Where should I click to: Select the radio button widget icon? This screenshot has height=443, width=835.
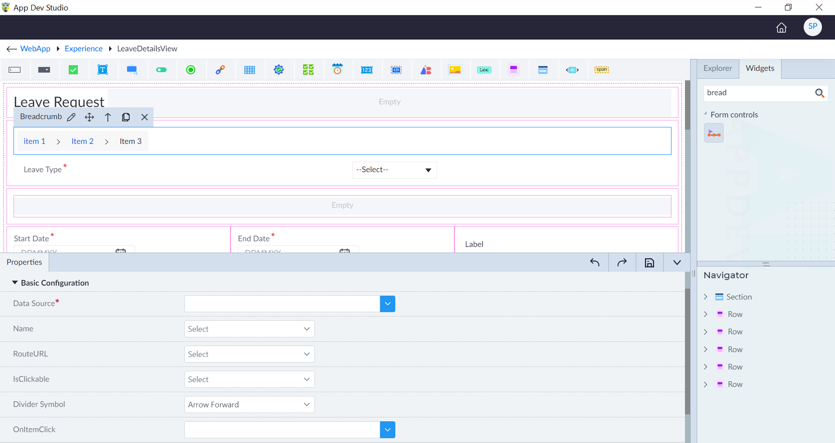[x=190, y=70]
